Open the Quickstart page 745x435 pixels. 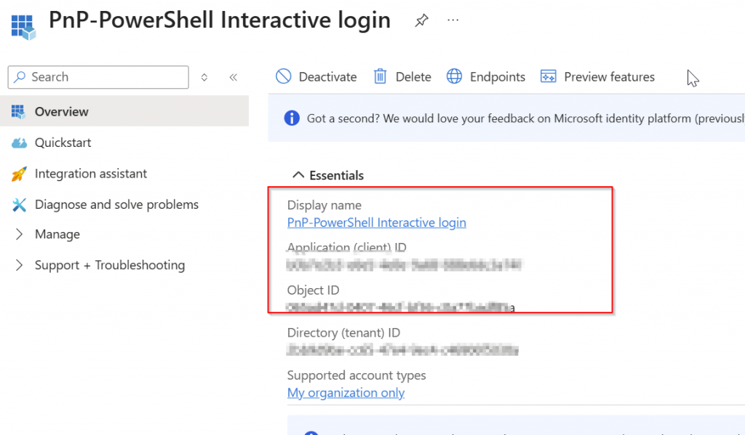point(63,143)
